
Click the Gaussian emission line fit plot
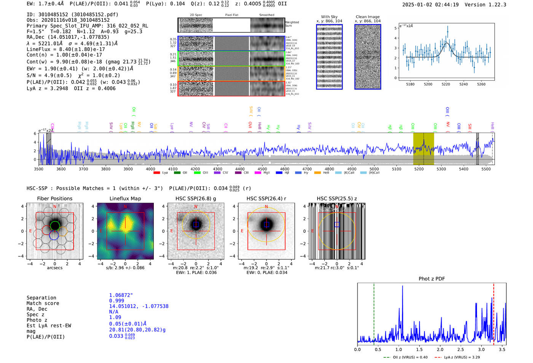[x=446, y=52]
